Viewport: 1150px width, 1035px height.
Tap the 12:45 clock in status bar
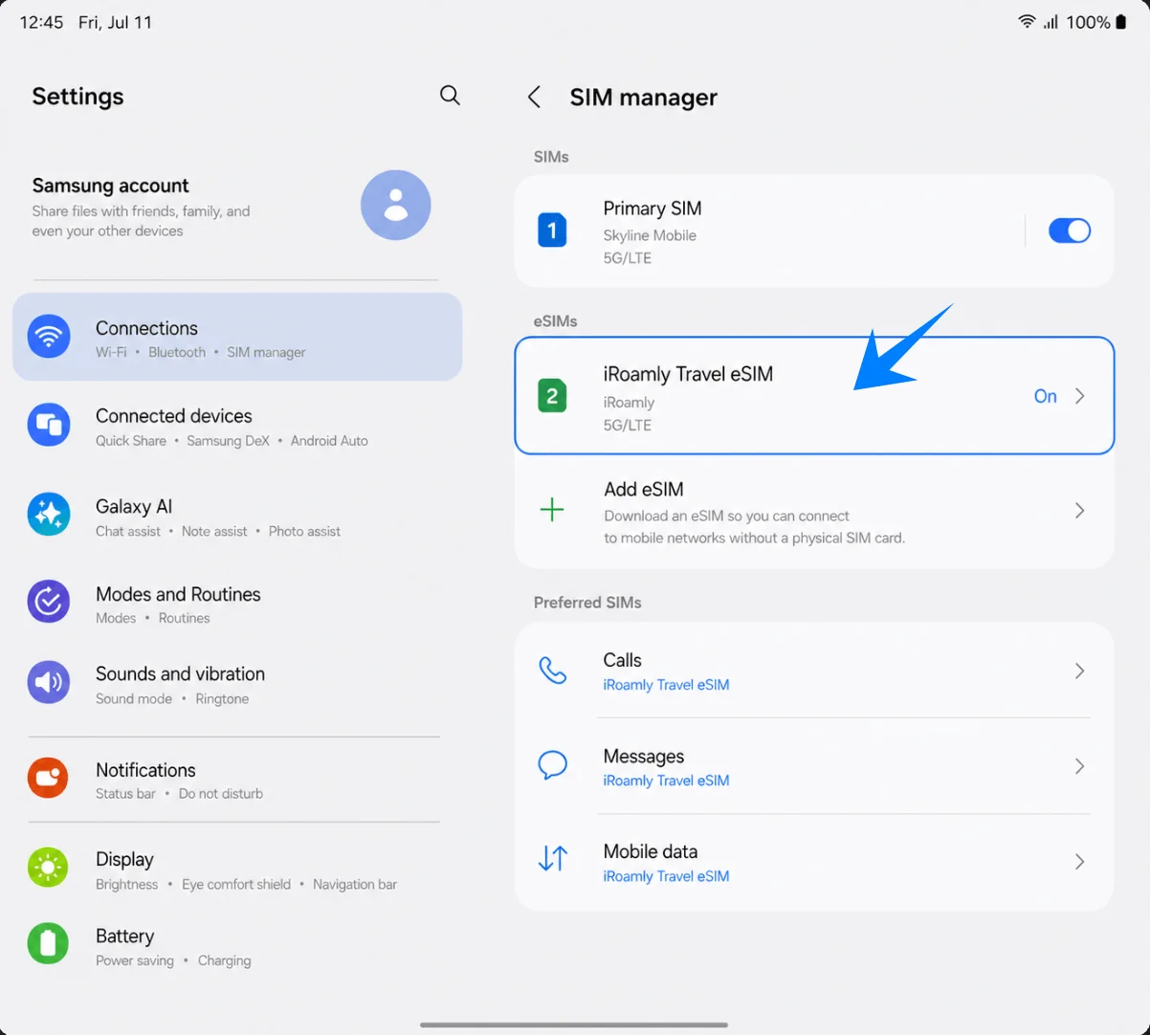pyautogui.click(x=41, y=22)
